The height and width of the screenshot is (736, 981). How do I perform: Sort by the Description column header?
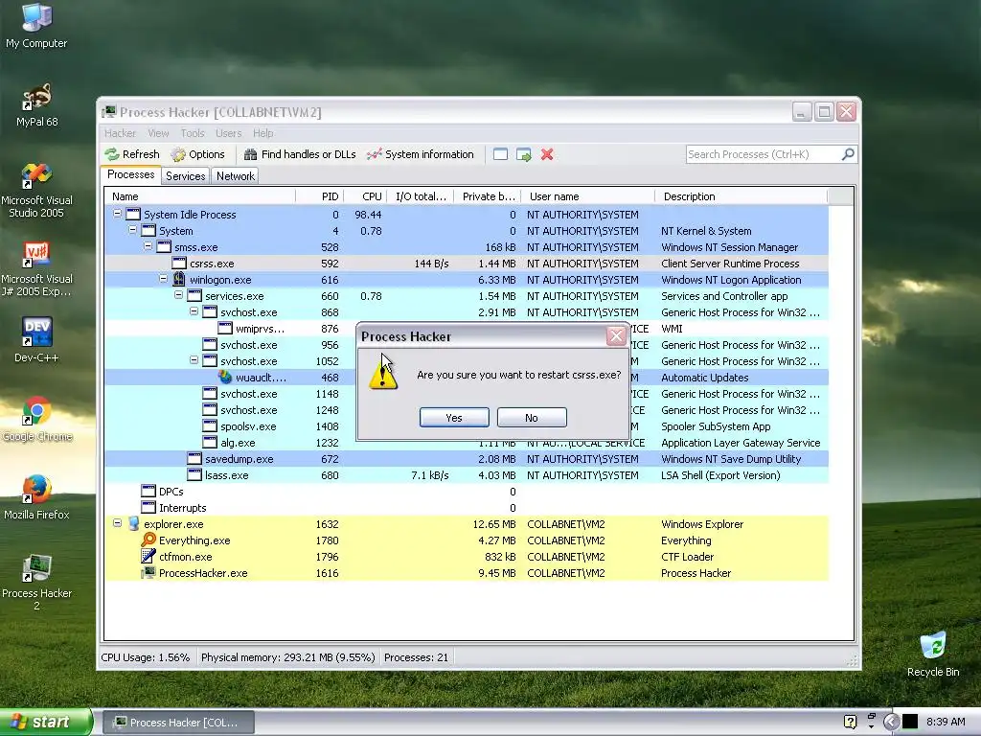(741, 196)
